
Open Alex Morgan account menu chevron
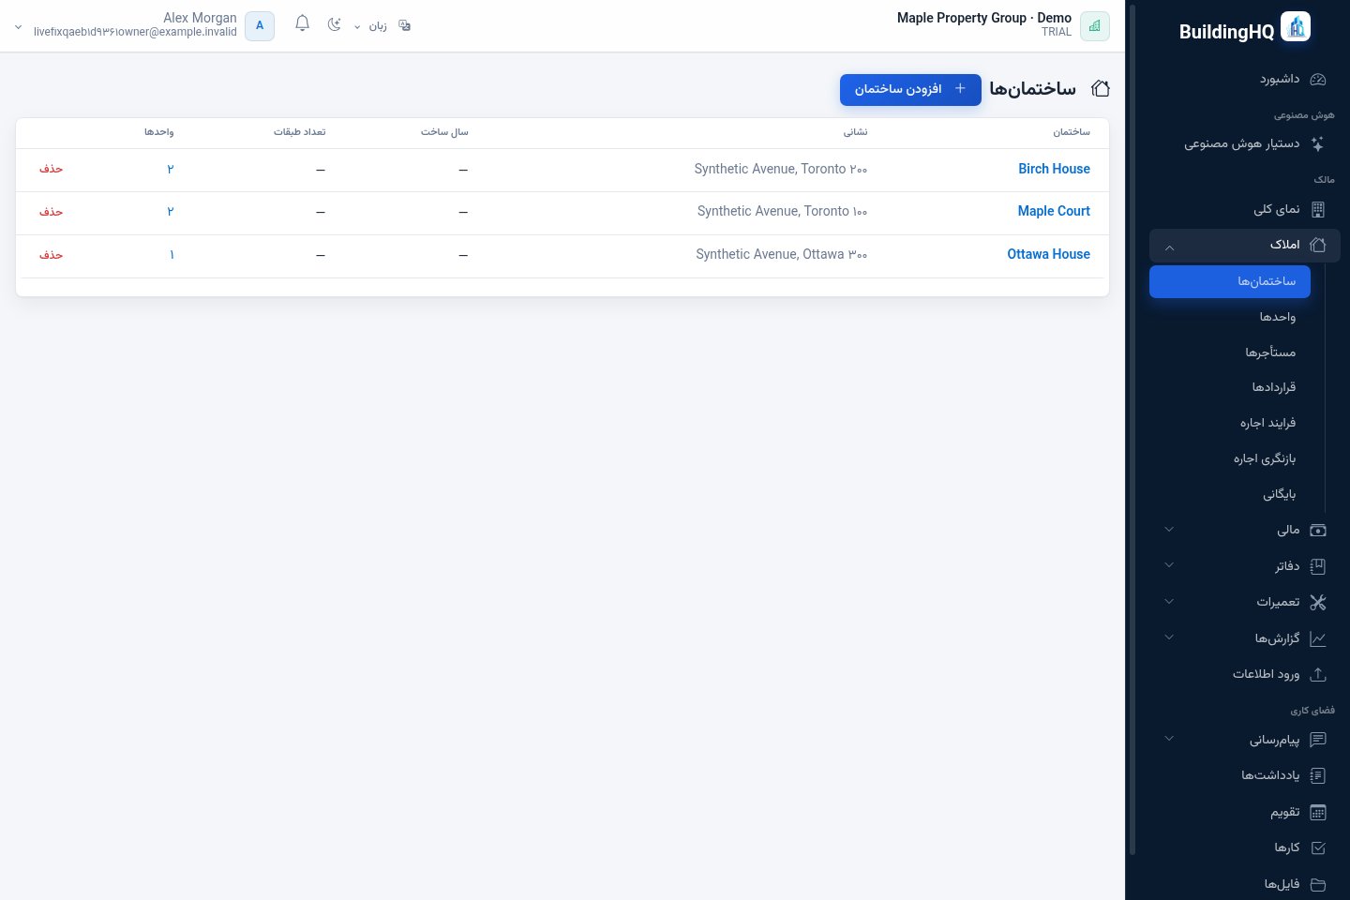coord(18,27)
